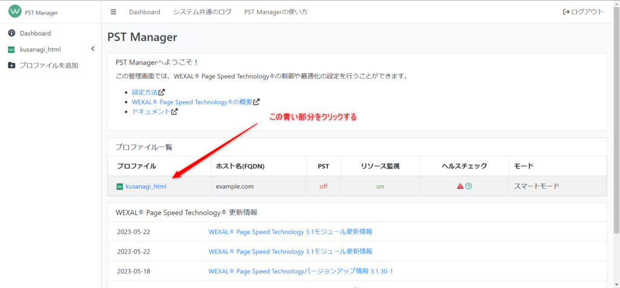Open WEXAL Page Speed Technologyの概要 link
This screenshot has width=620, height=288.
[x=192, y=102]
